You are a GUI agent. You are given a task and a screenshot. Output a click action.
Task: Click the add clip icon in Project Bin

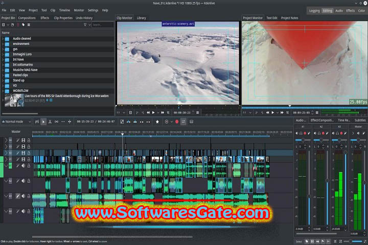[4, 24]
